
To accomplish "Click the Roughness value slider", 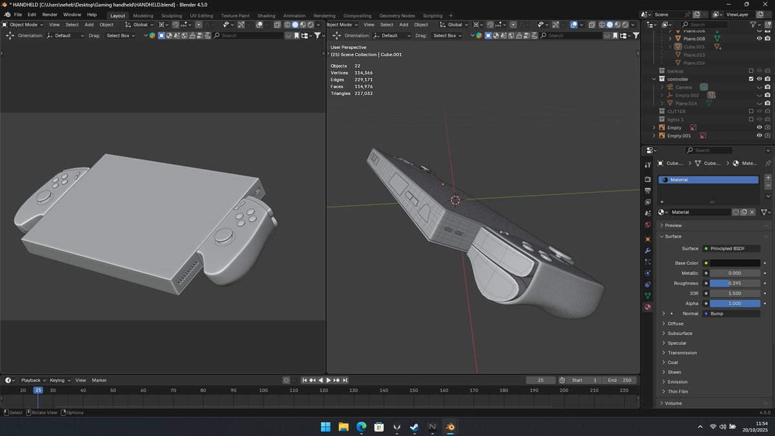I will [x=735, y=284].
